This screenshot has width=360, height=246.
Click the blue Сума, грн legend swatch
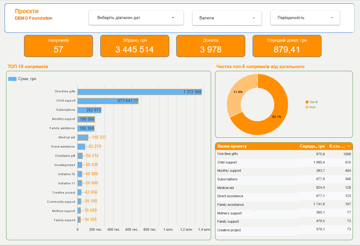12,79
